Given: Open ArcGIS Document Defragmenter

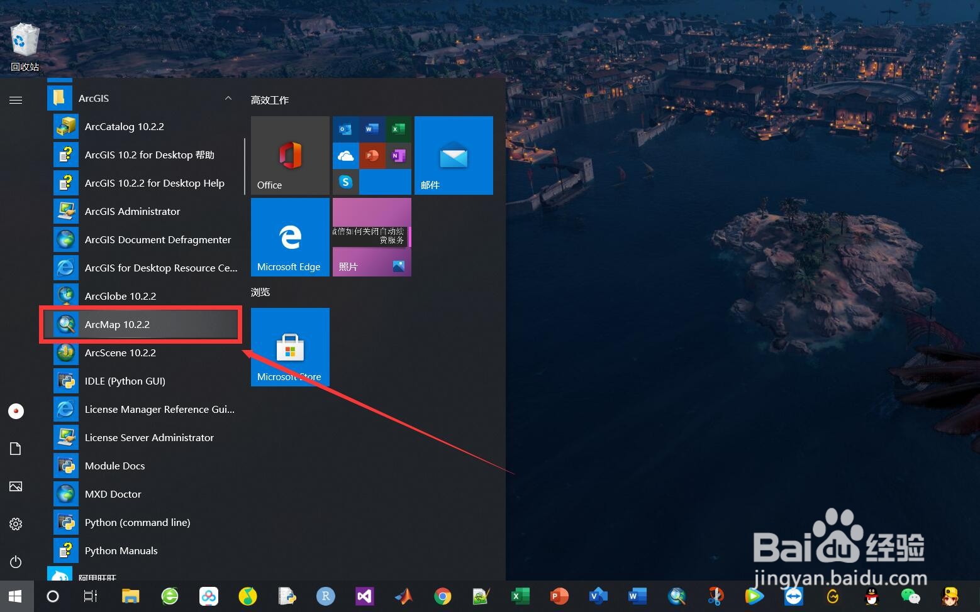Looking at the screenshot, I should (144, 239).
